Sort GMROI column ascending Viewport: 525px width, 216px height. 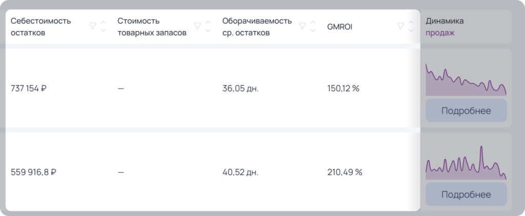pyautogui.click(x=412, y=23)
